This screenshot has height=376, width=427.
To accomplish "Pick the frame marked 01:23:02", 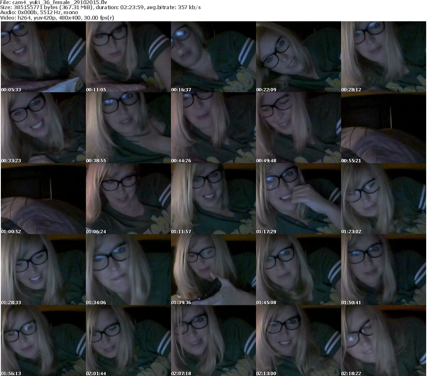I will (384, 199).
